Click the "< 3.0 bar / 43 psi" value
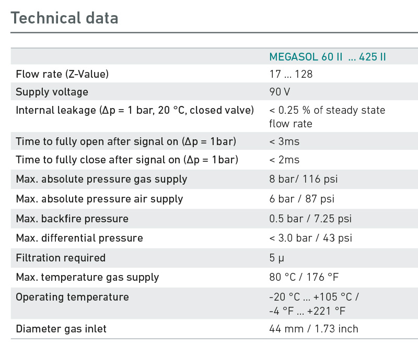Viewport: 418px width, 346px height. pos(310,238)
